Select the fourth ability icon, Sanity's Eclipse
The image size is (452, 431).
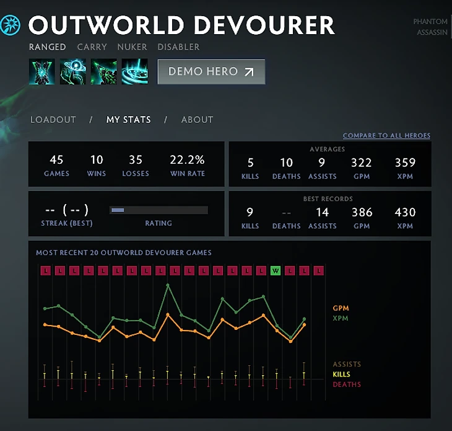tap(134, 71)
